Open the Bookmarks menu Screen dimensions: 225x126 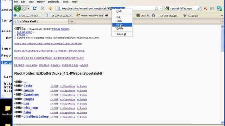pos(54,2)
